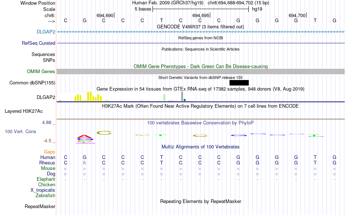Screen dimensions: 345x215
Task: Click the 4.88 conservation scale value
Action: [x=46, y=122]
